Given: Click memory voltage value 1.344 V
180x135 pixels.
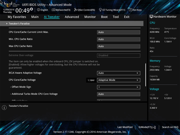Looking at the screenshot, I should click(168, 70).
